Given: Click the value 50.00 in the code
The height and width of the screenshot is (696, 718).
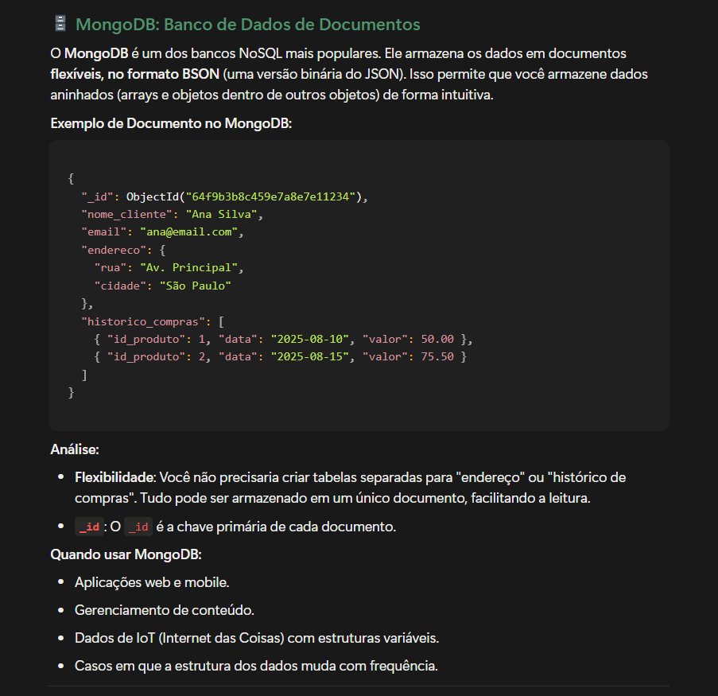Looking at the screenshot, I should pyautogui.click(x=437, y=339).
